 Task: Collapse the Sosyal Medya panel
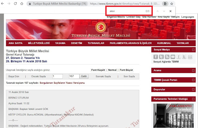(x=193, y=49)
